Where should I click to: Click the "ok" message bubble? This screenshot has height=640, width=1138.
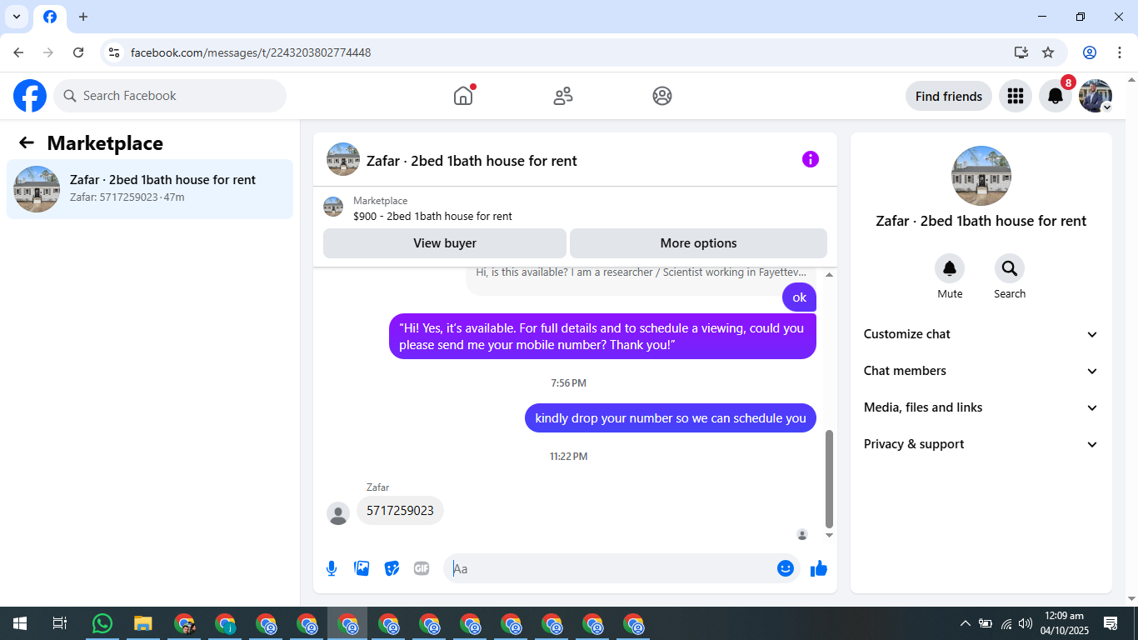click(x=800, y=297)
